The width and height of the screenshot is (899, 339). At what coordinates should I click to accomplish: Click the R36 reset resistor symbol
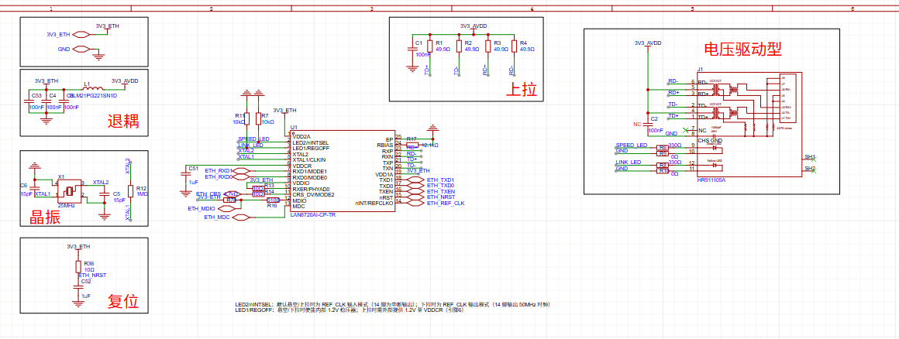pos(78,266)
